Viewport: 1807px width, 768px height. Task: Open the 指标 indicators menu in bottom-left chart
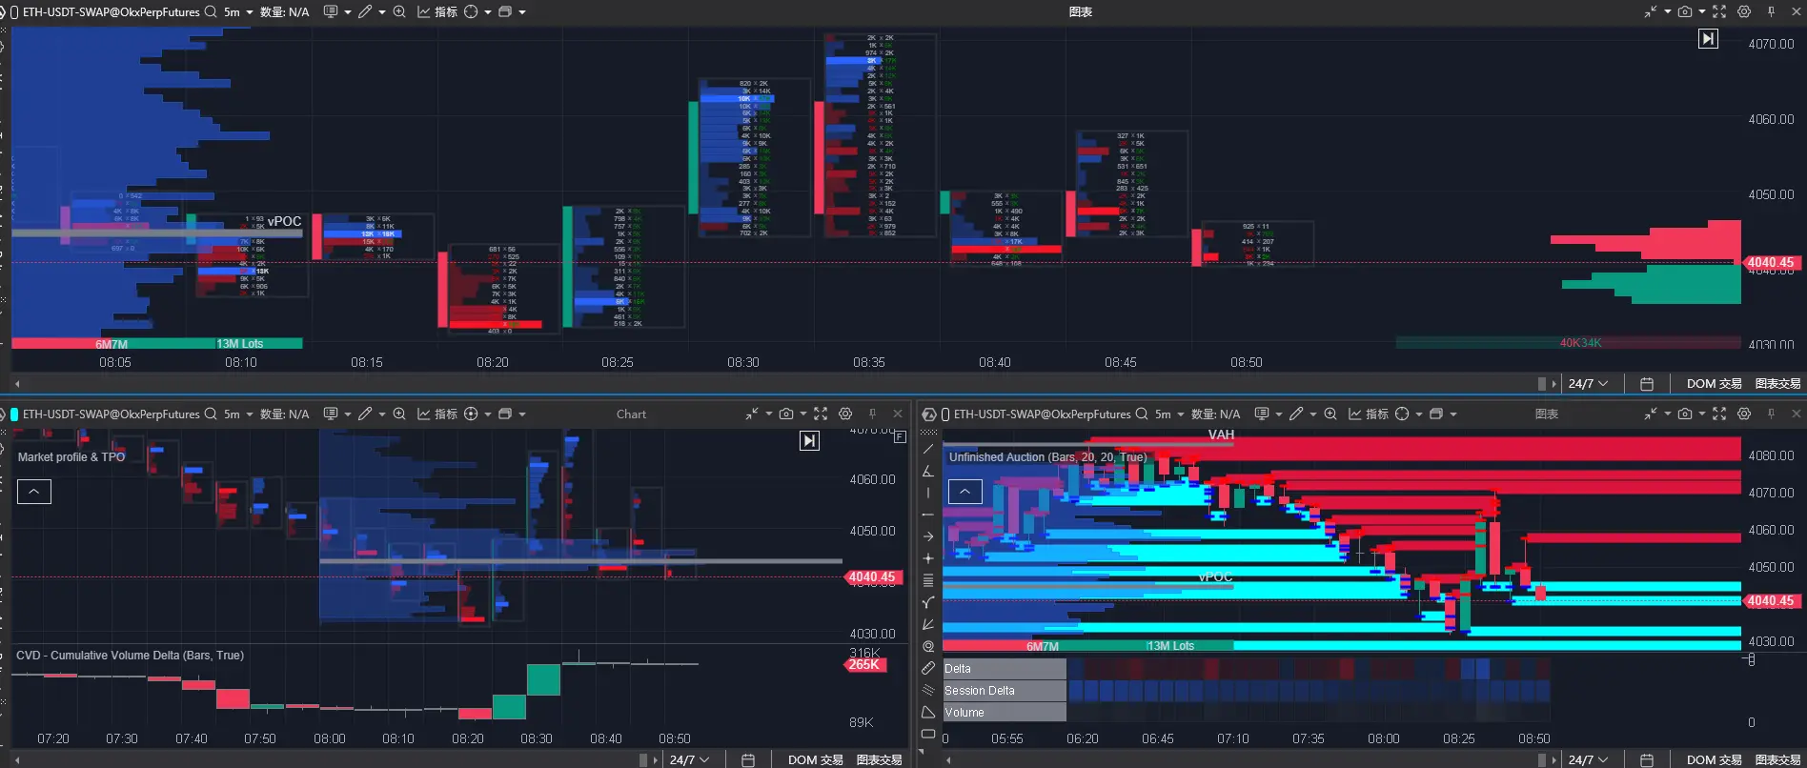[437, 414]
